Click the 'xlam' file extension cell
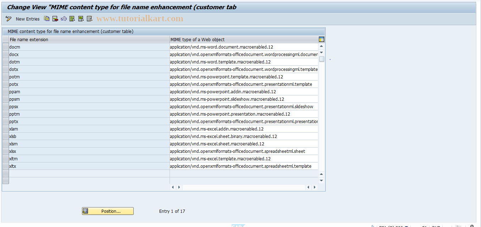481x227 pixels. 89,129
